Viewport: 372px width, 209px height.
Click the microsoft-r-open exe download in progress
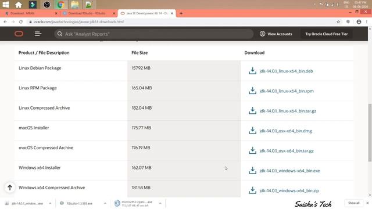134,203
